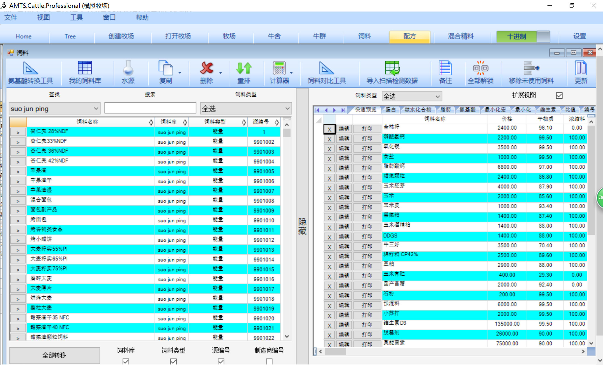
Task: Click the 复制 copy icon
Action: pos(165,68)
